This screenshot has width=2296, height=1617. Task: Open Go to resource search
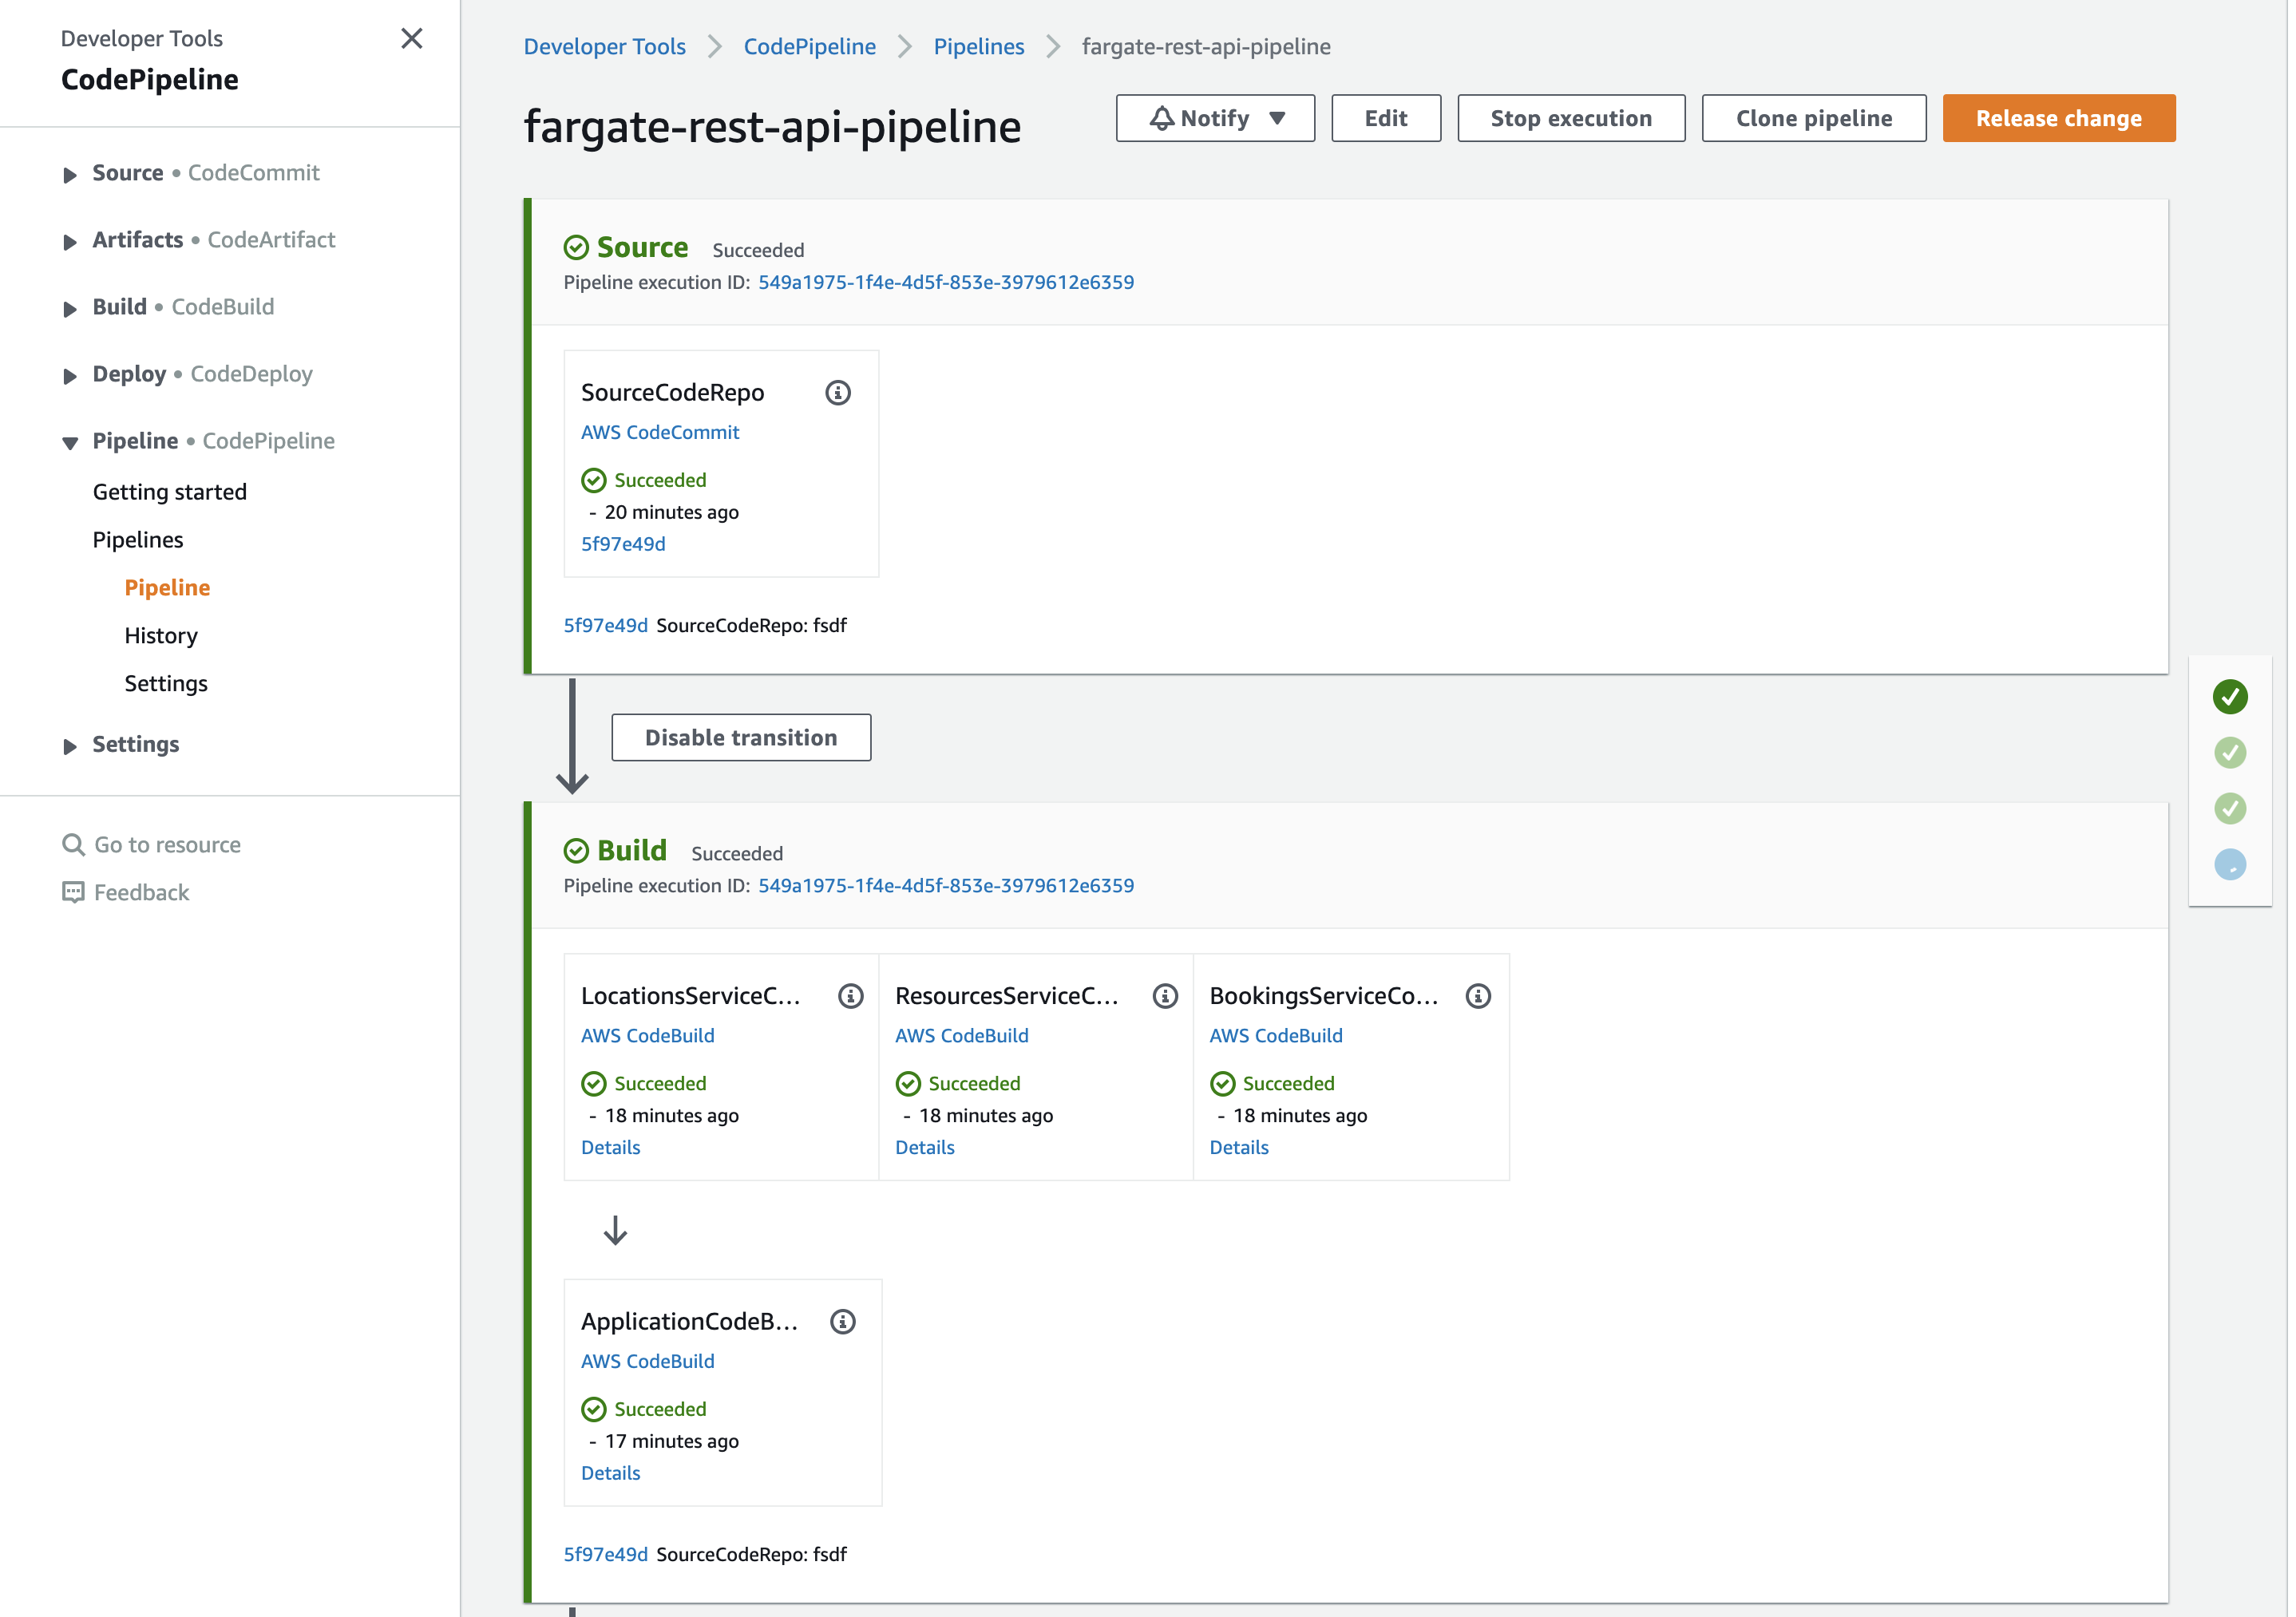point(167,844)
